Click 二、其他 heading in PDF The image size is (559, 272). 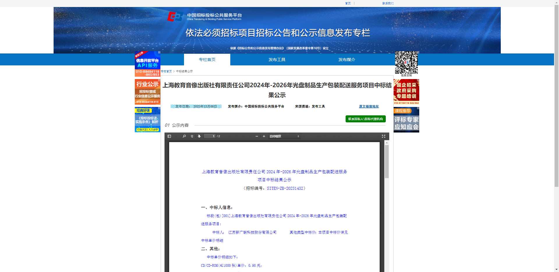point(210,249)
